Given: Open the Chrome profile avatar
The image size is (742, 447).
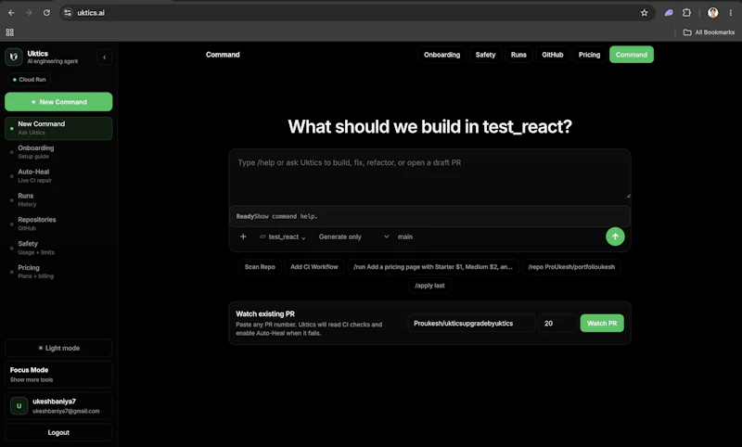Looking at the screenshot, I should pos(712,13).
